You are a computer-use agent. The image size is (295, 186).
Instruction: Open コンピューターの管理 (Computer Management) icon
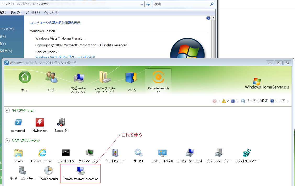190,156
